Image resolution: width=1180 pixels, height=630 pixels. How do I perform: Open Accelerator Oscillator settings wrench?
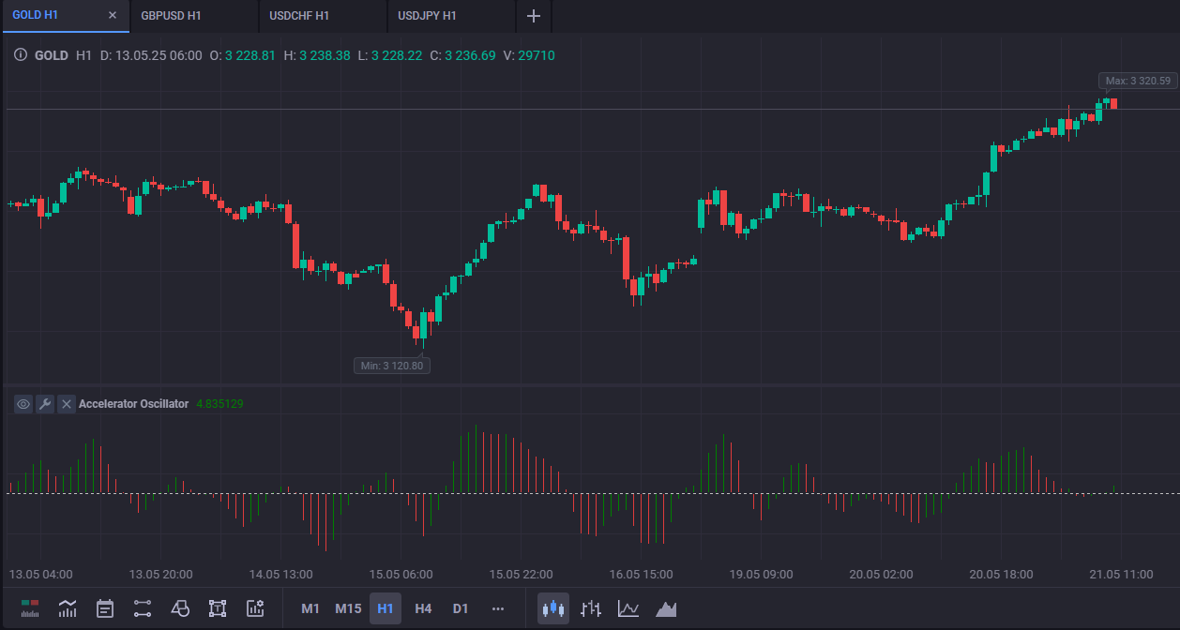pos(45,404)
